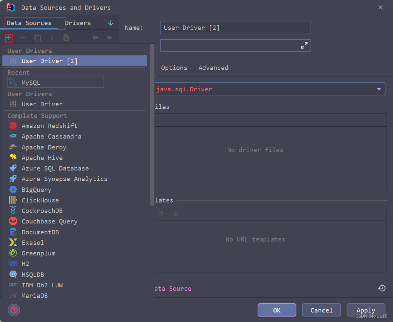Open the three-dot more options icon
The height and width of the screenshot is (322, 393).
tap(52, 38)
